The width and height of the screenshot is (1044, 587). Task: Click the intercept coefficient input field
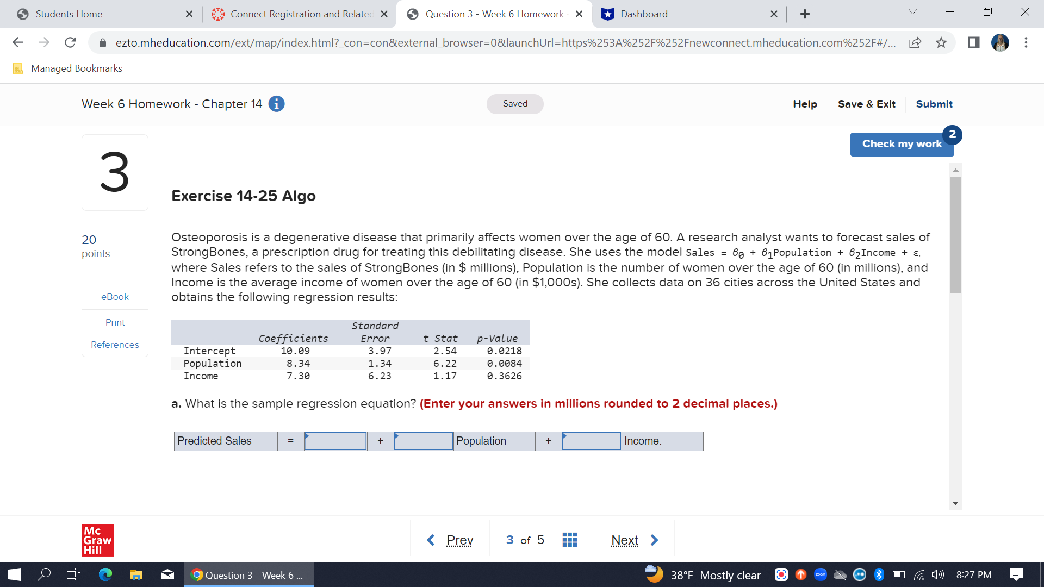[x=335, y=441]
